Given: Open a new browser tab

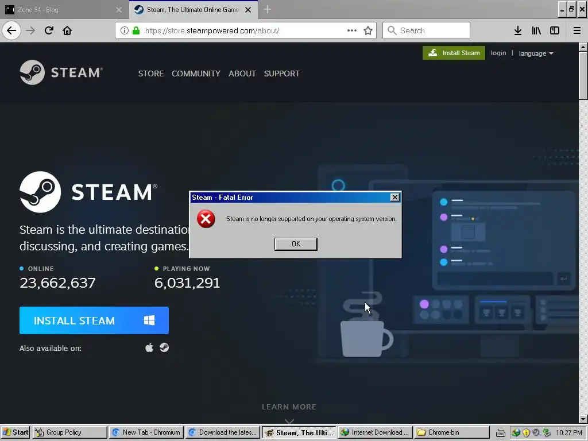Looking at the screenshot, I should (x=268, y=9).
